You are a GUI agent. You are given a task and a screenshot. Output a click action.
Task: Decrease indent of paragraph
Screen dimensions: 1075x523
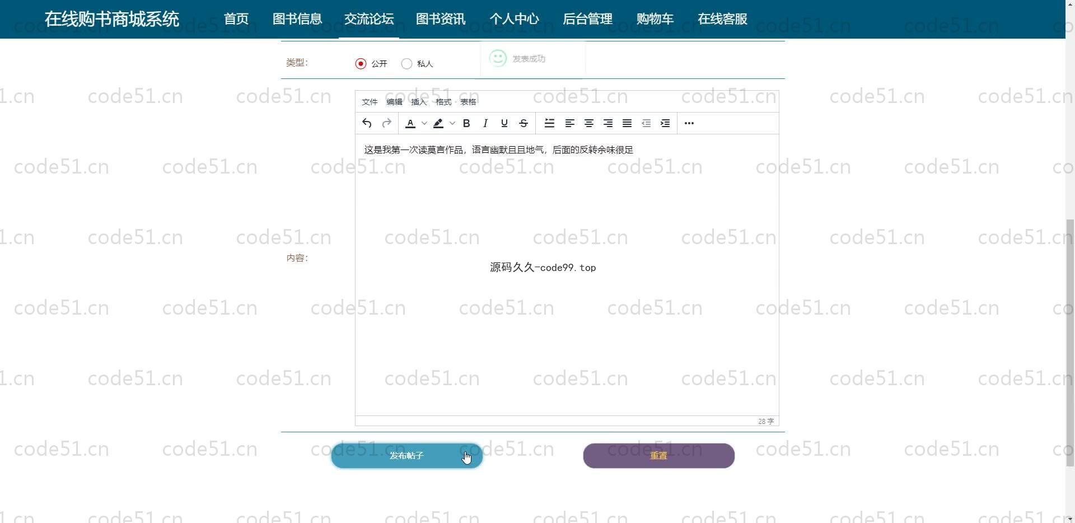[646, 123]
